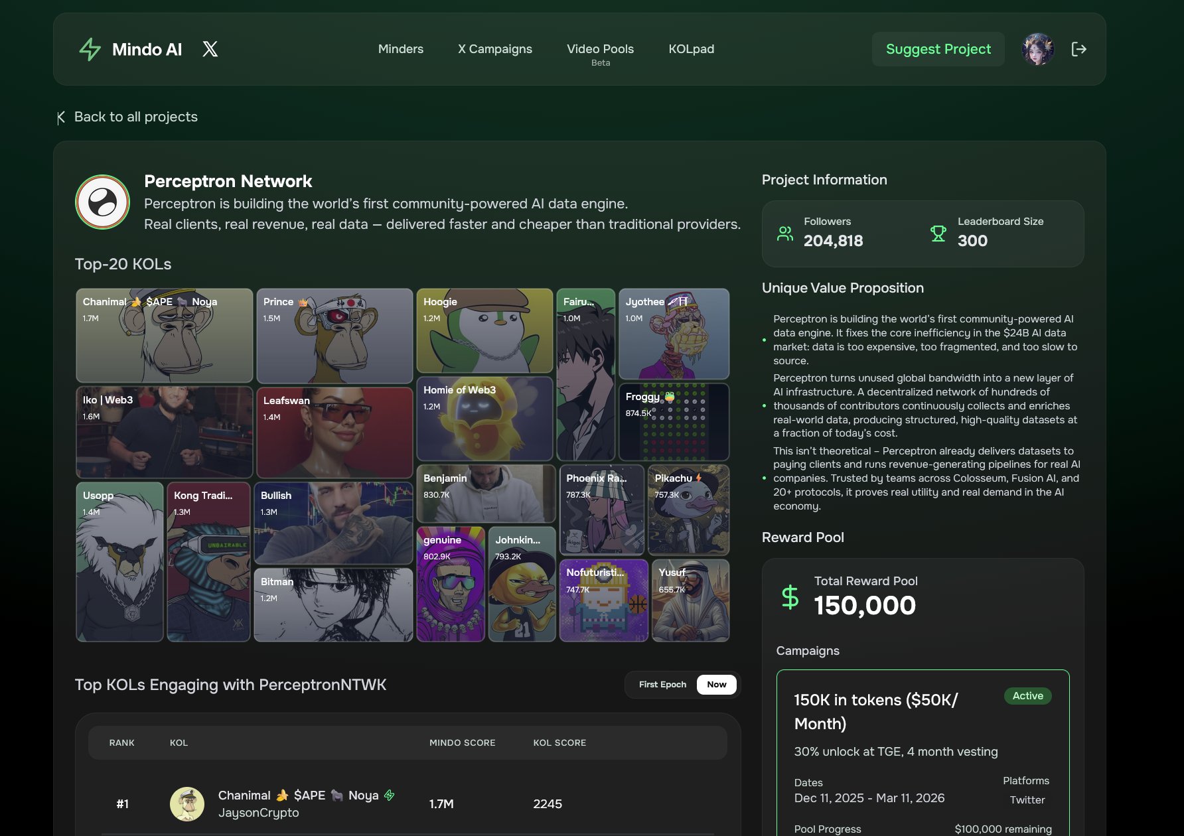The image size is (1184, 836).
Task: Open the X (Twitter) icon link
Action: 210,49
